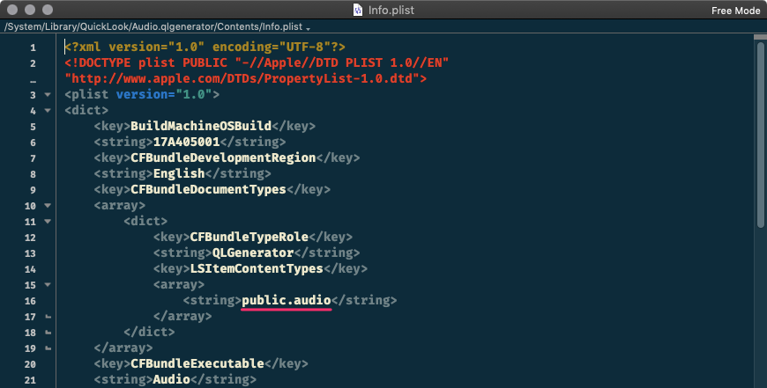The height and width of the screenshot is (388, 767).
Task: Click the Info.plist document icon in title bar
Action: (x=359, y=11)
